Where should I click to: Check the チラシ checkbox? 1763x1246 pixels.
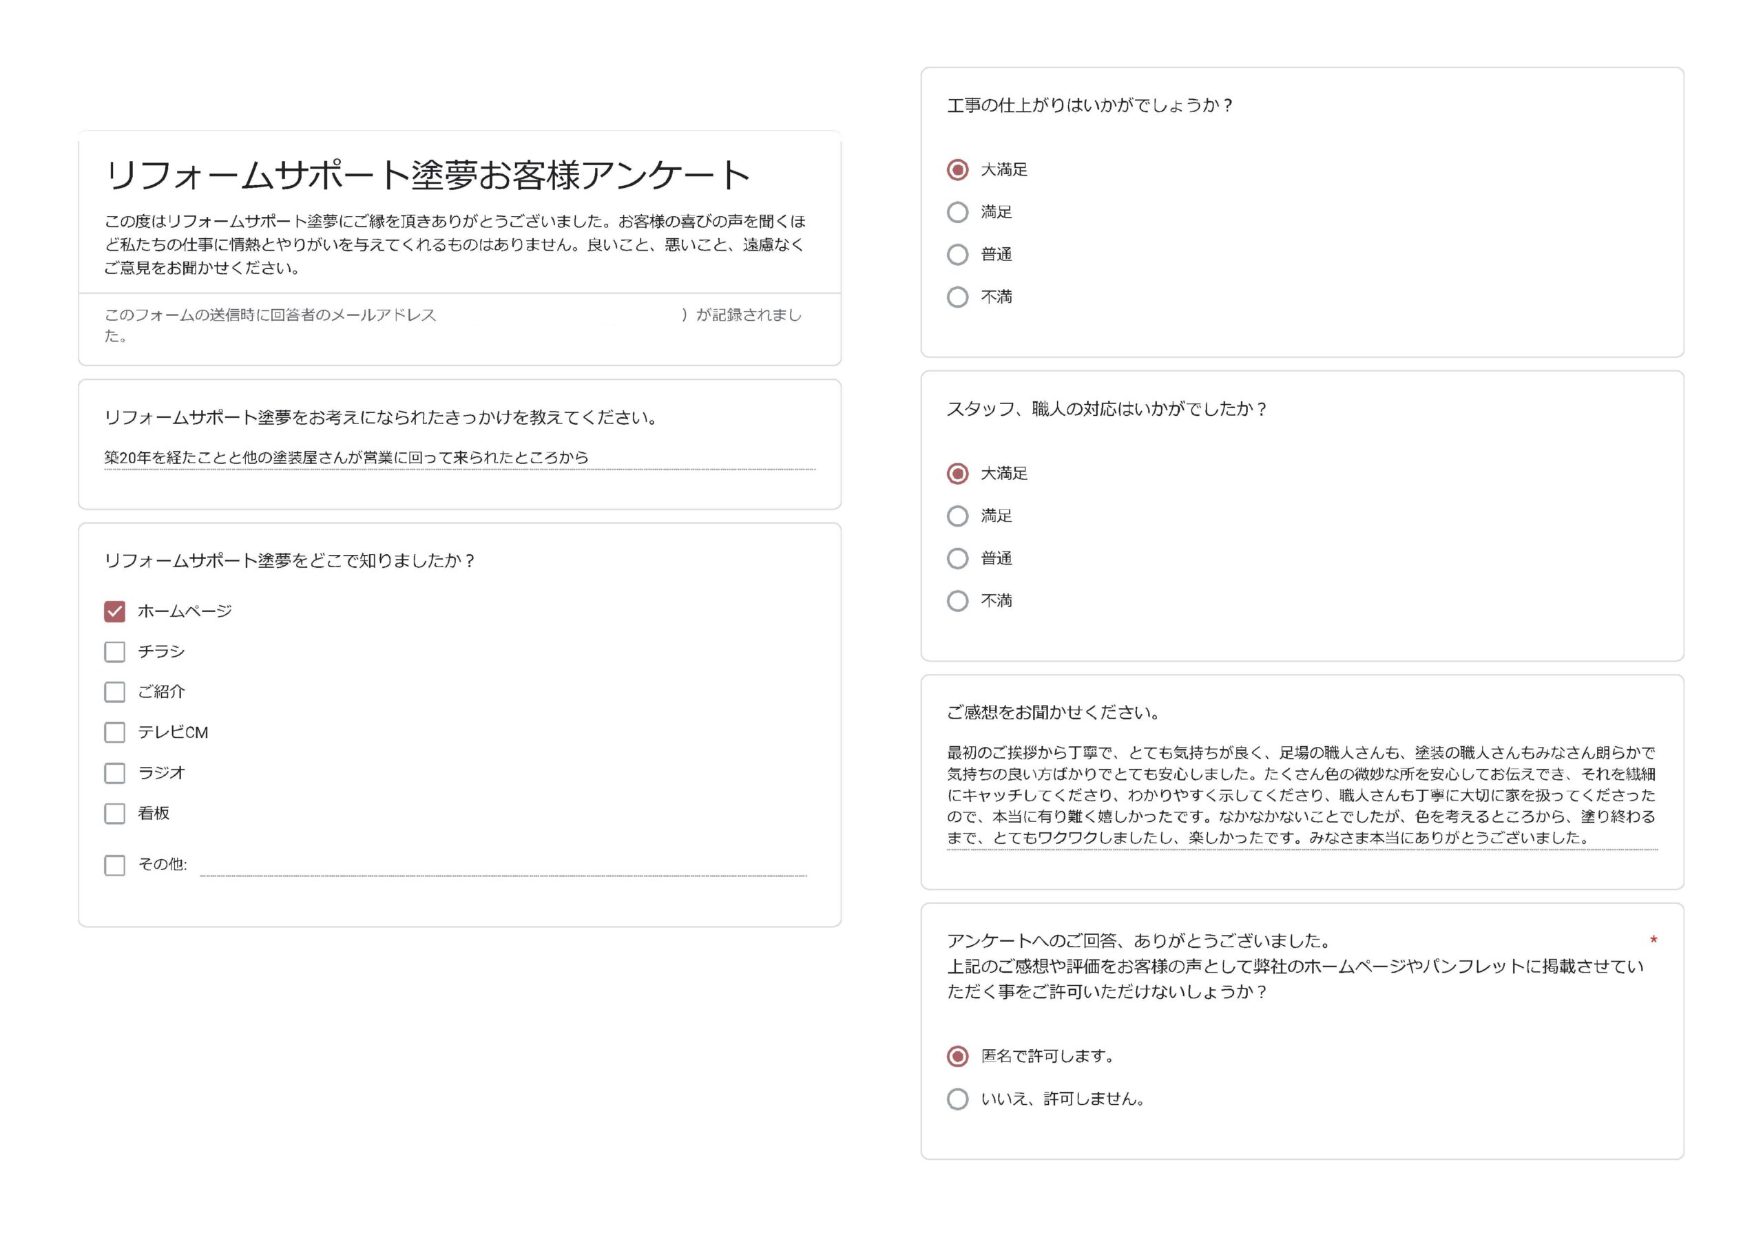point(114,652)
